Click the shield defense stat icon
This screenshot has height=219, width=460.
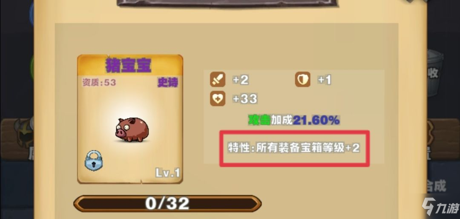point(302,80)
